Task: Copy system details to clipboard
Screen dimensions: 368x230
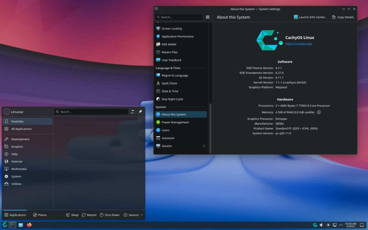Action: click(343, 17)
